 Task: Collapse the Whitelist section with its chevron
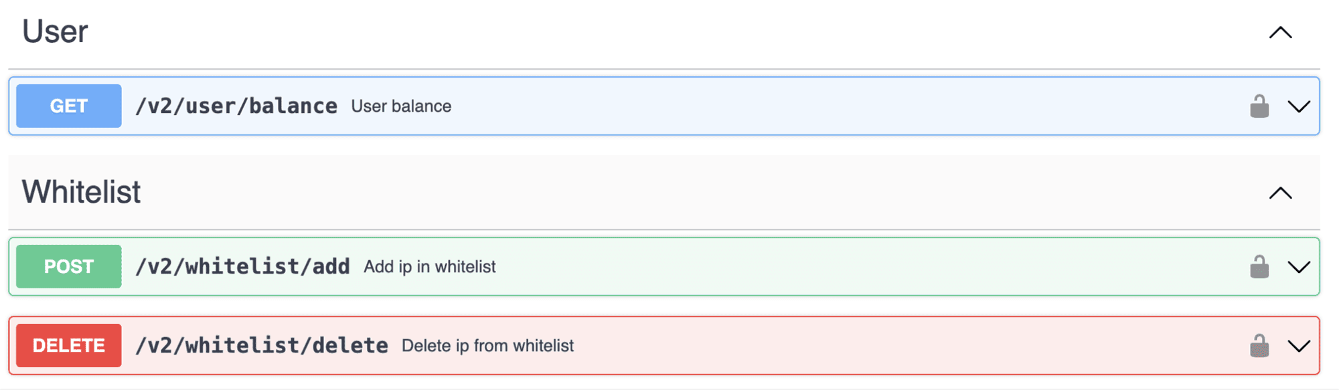[1280, 193]
